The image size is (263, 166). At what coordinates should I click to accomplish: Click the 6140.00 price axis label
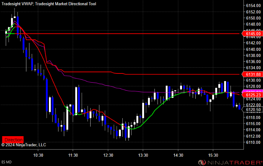point(253,49)
